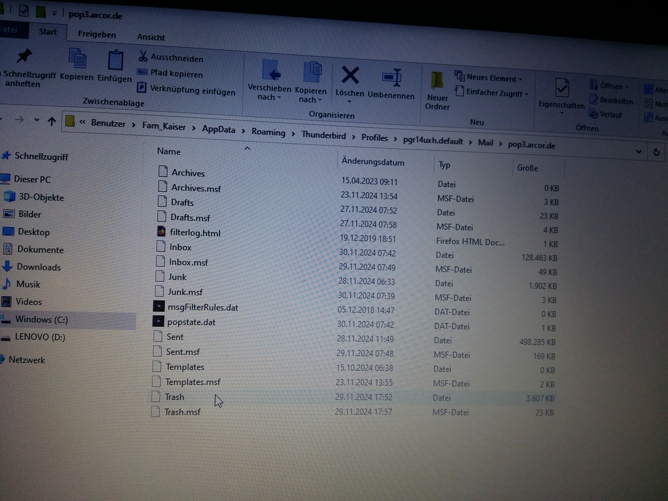Open recent locations dropdown arrow
This screenshot has width=668, height=501.
coord(37,120)
